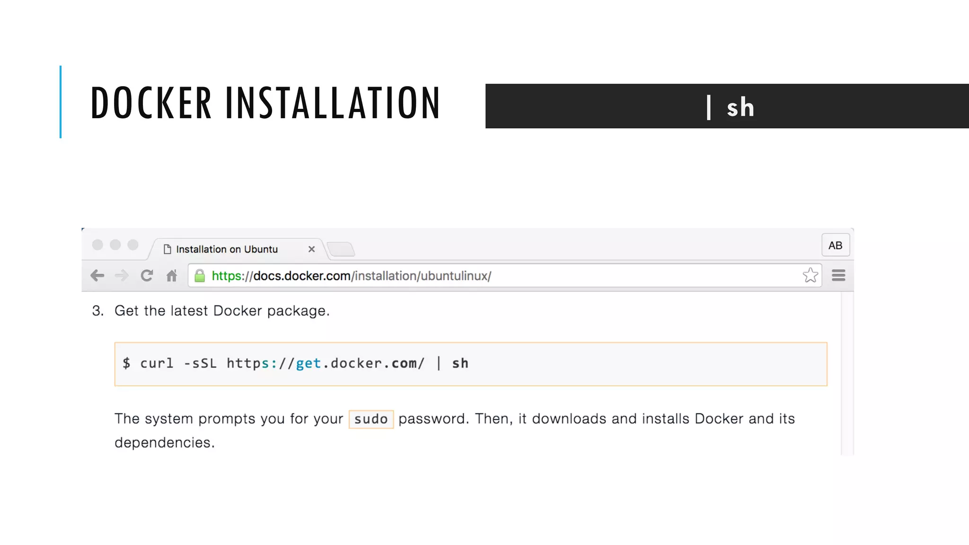Bookmark the page with the star icon
This screenshot has height=545, width=969.
point(810,275)
